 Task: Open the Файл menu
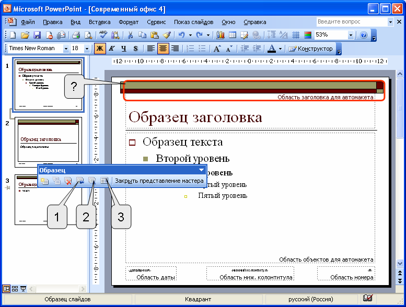28,22
